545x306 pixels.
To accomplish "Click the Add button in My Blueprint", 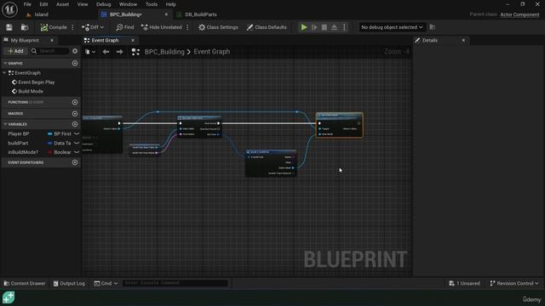I will point(15,51).
